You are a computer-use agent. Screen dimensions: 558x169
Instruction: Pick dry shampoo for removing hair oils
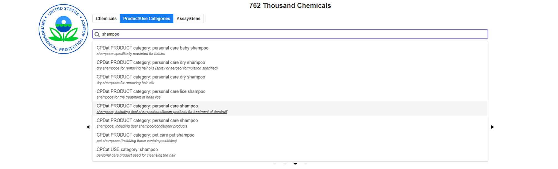tap(290, 80)
